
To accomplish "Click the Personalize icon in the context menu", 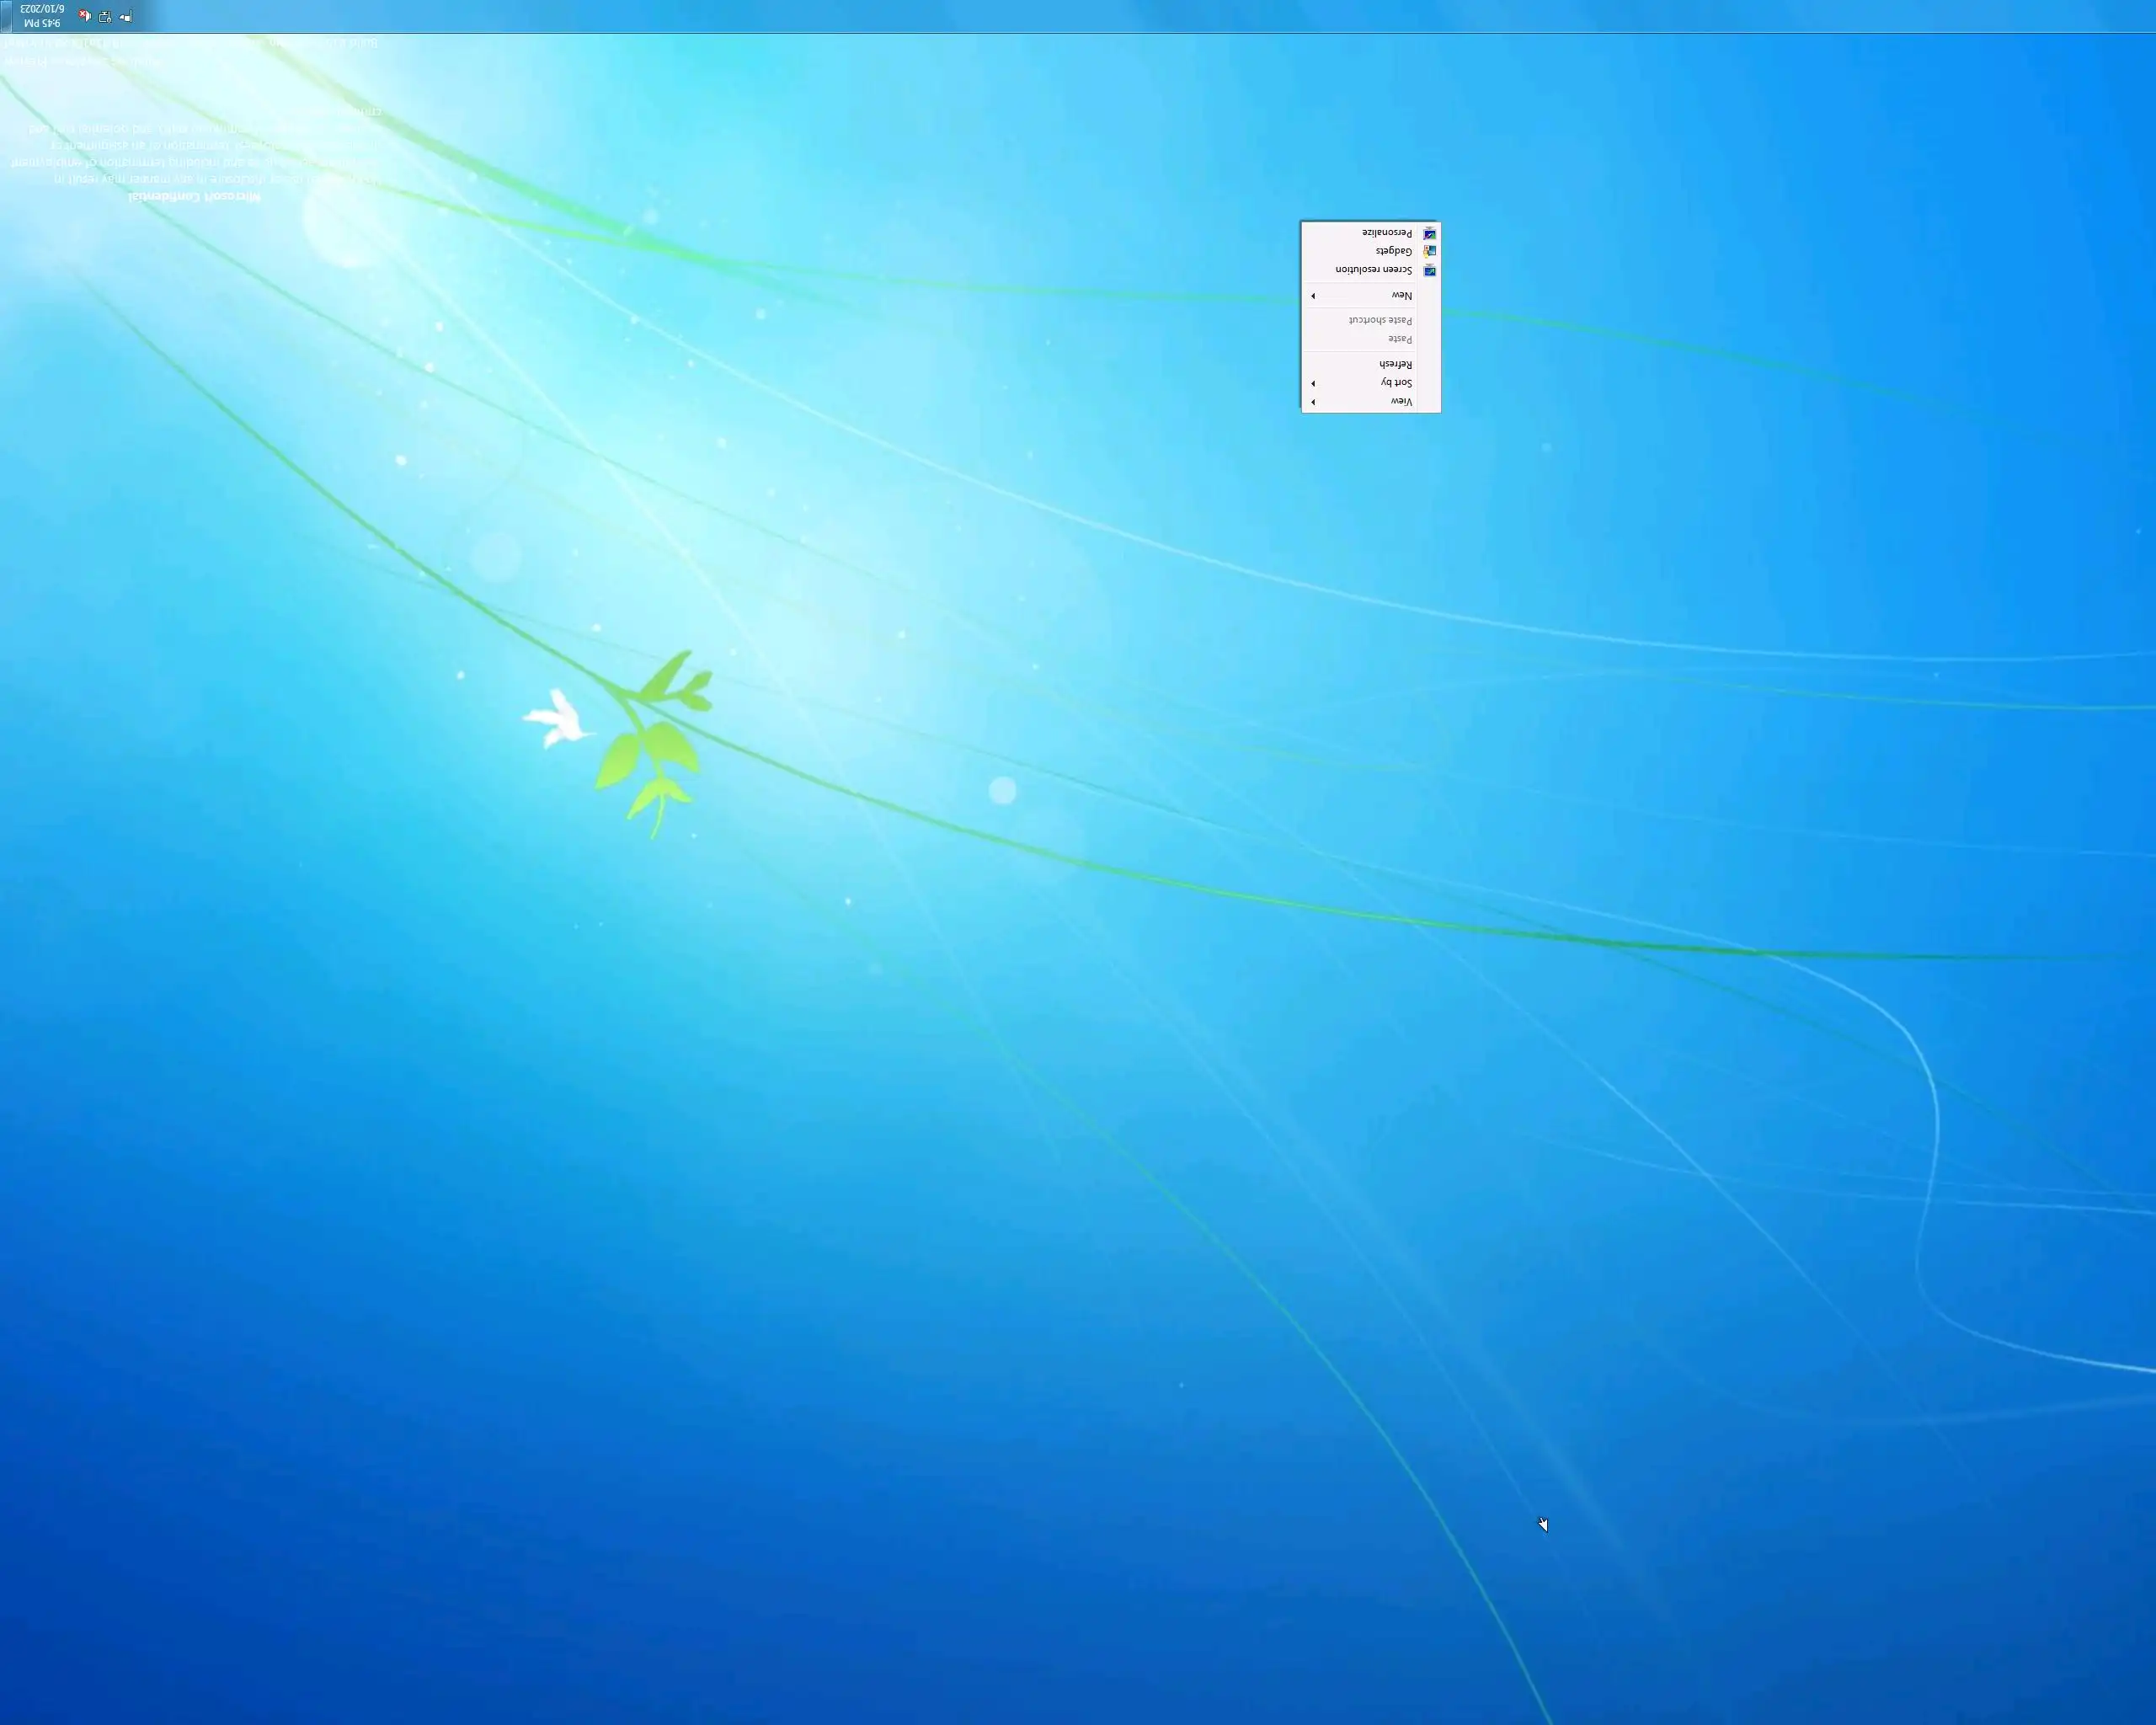I will point(1430,233).
